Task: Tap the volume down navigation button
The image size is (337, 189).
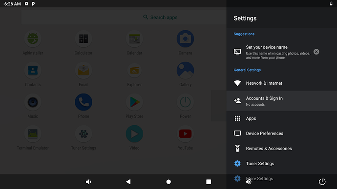Action: coord(88,182)
